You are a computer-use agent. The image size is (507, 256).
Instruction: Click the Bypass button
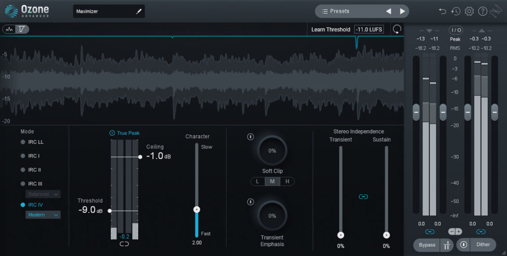point(426,245)
